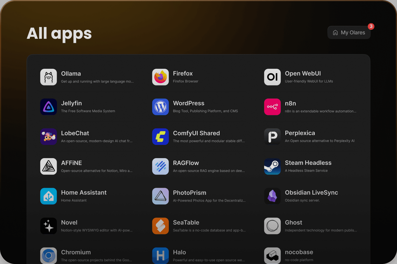Click 'Get up and running with large language mo...'
397x264 pixels.
point(97,81)
